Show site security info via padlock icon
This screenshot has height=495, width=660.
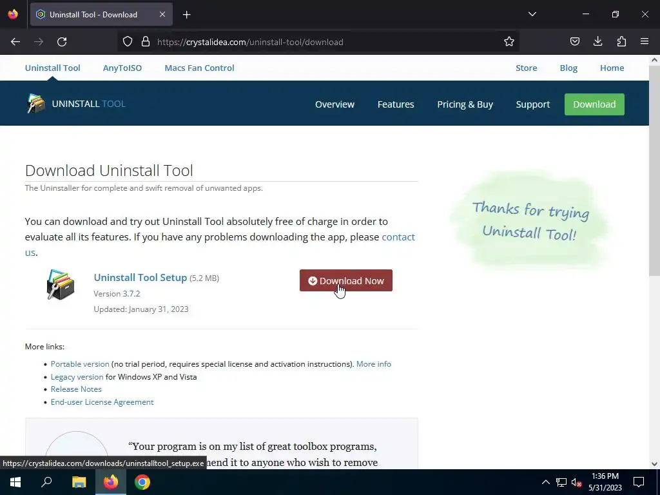[146, 42]
